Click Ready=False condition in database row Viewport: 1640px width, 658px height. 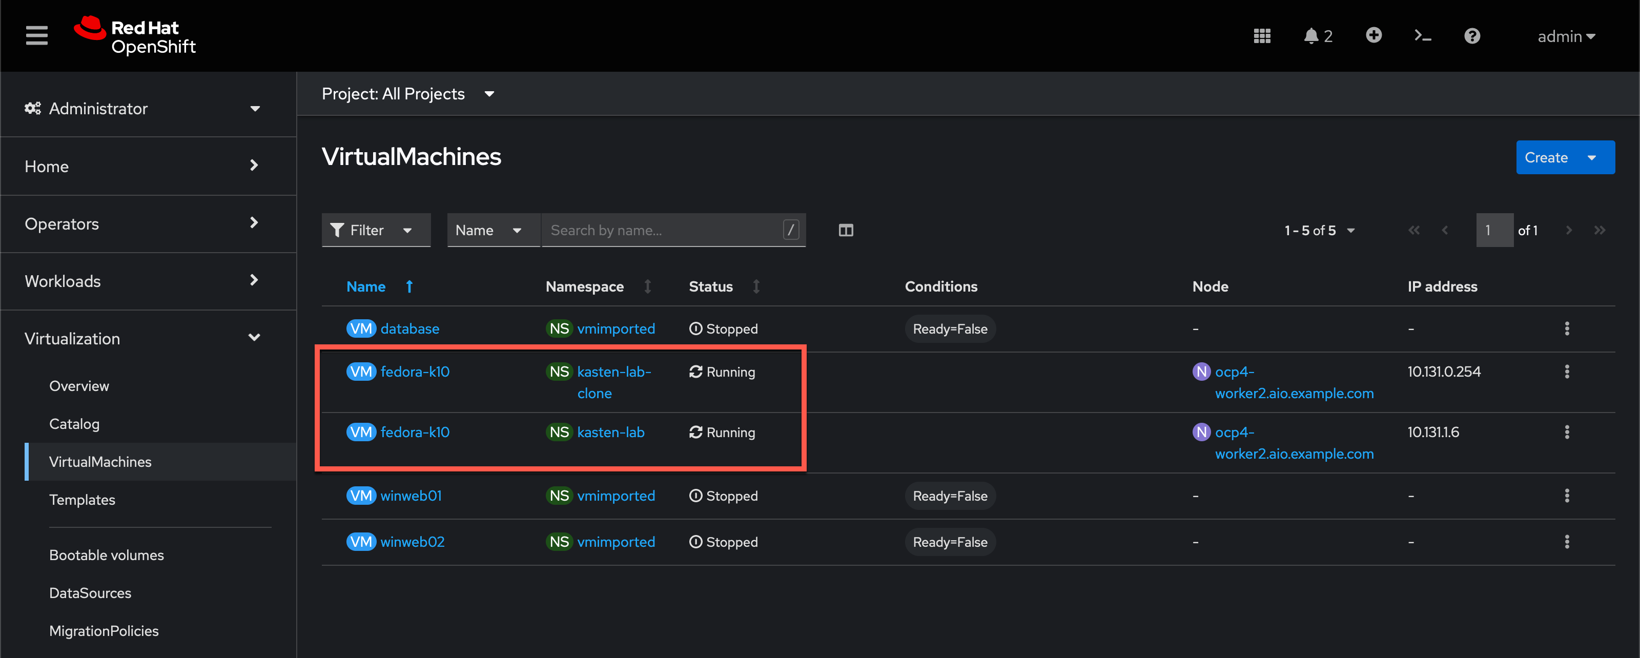pos(950,328)
